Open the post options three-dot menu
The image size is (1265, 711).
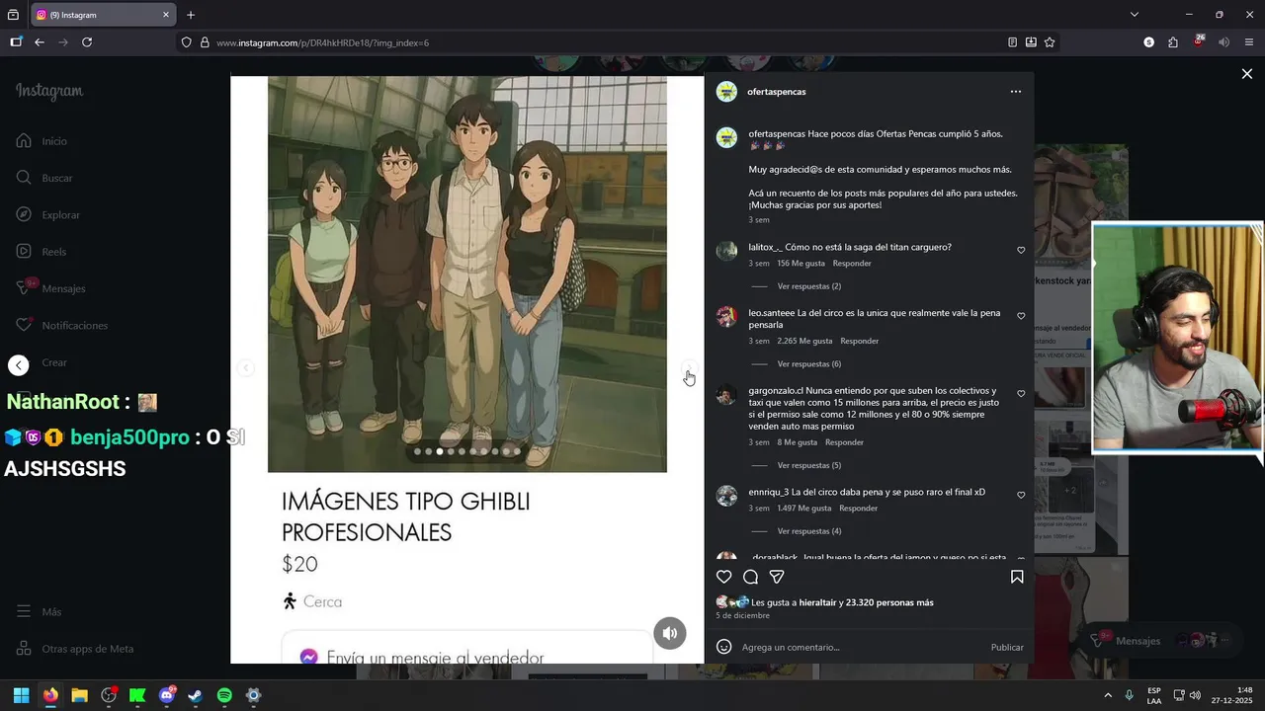(x=1015, y=92)
